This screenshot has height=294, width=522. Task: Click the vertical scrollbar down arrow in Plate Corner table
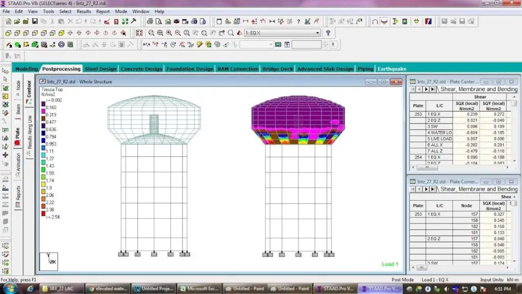(x=514, y=261)
